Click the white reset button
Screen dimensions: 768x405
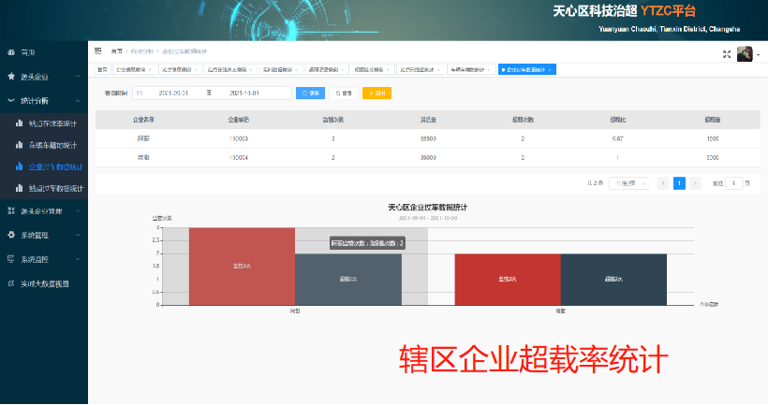pos(343,93)
